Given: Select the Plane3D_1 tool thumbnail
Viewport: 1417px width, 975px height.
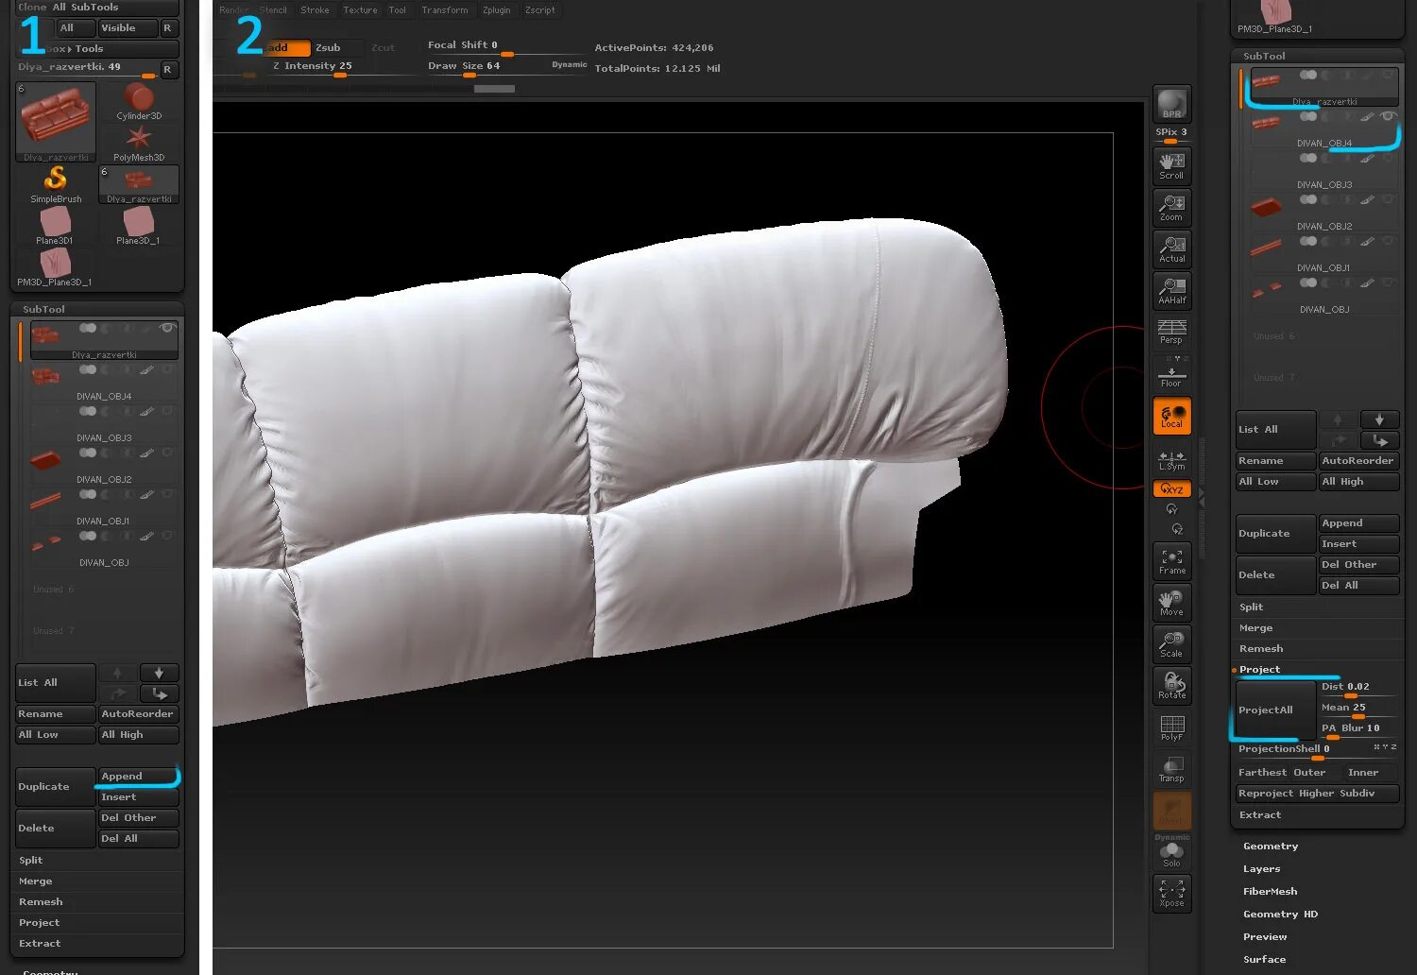Looking at the screenshot, I should (139, 227).
